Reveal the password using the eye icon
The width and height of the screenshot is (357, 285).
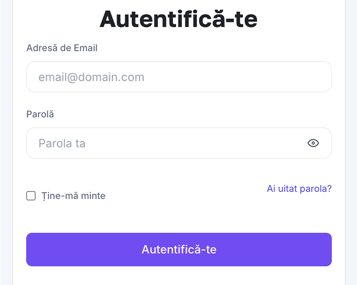(313, 143)
